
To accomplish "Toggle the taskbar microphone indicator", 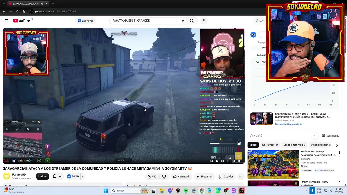I will point(312,191).
